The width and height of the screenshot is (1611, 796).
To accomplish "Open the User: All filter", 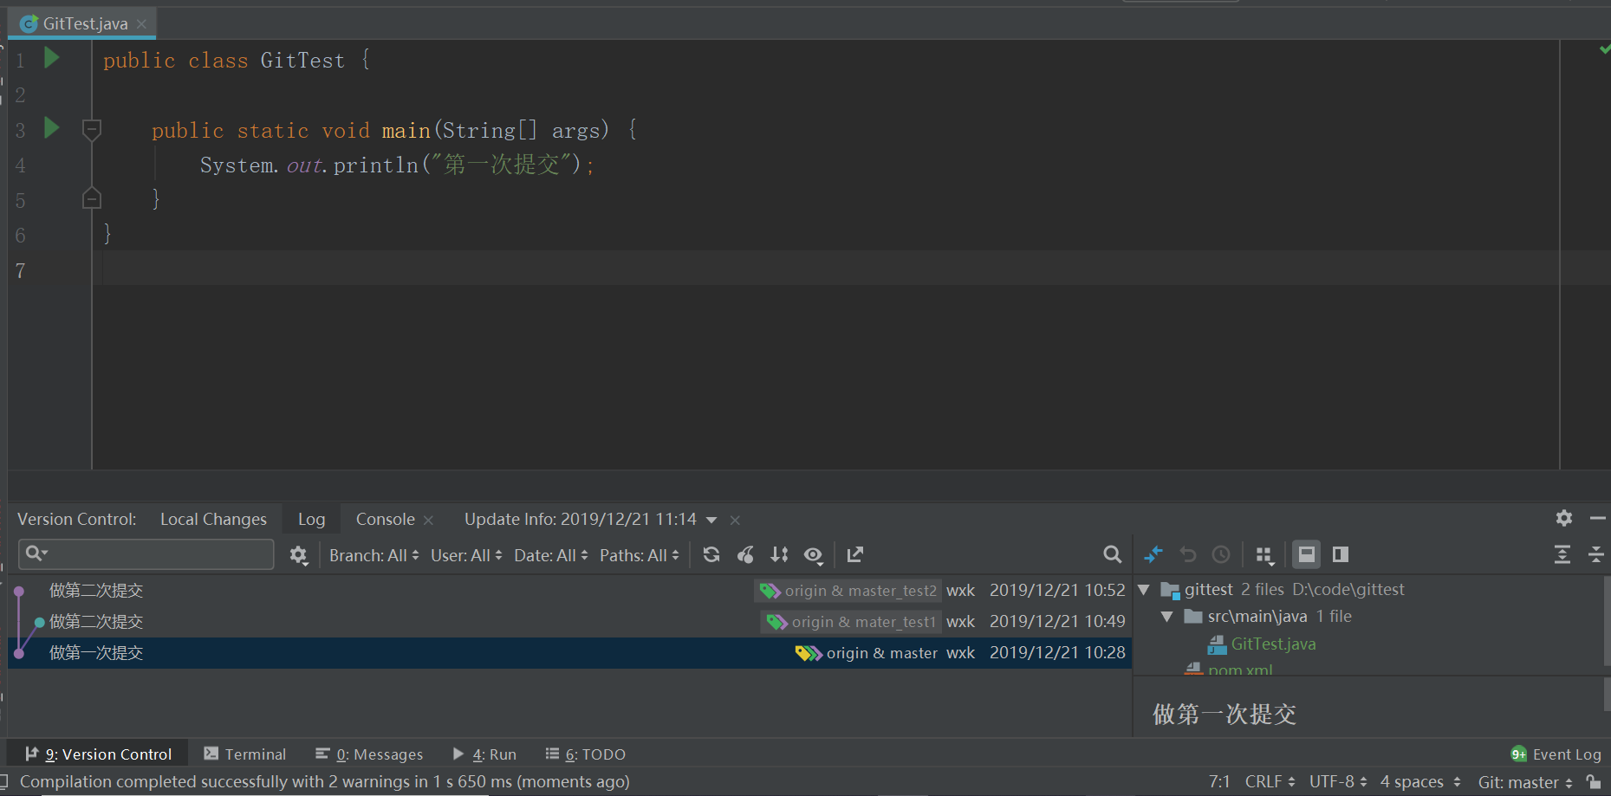I will 466,555.
